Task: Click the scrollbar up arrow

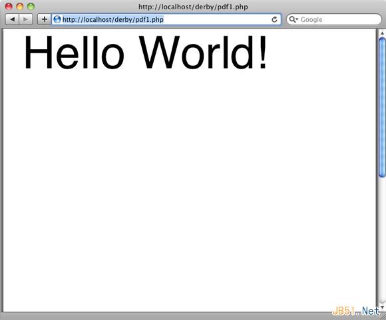Action: pos(382,33)
